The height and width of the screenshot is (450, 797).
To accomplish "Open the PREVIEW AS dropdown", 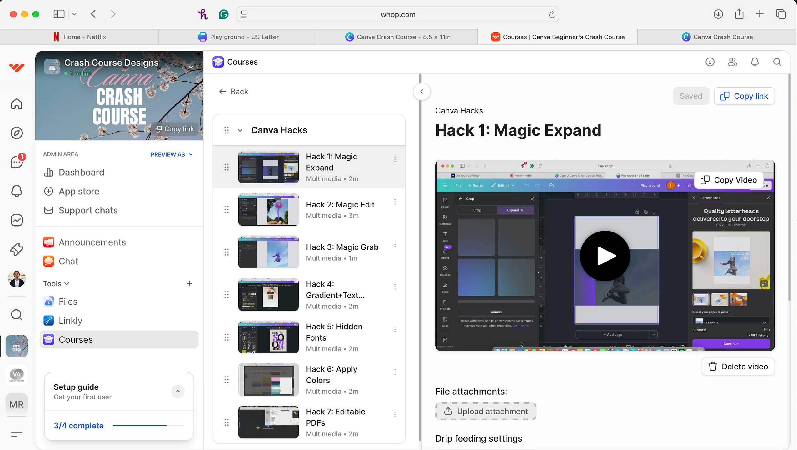I will [172, 154].
